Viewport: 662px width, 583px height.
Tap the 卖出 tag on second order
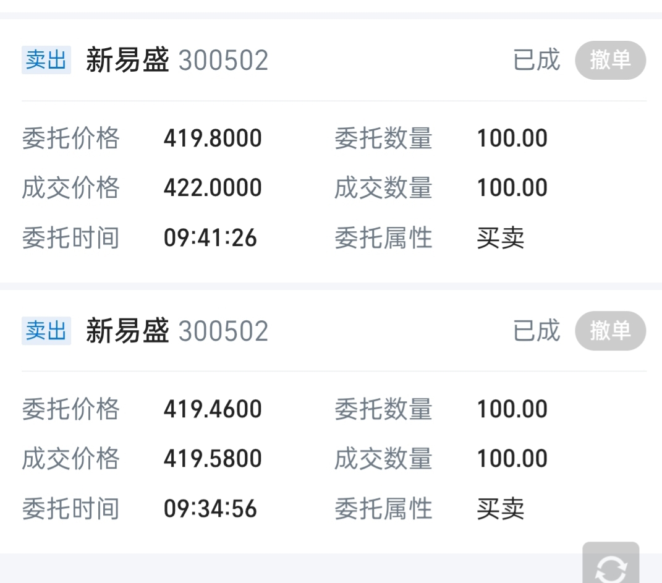coord(46,331)
